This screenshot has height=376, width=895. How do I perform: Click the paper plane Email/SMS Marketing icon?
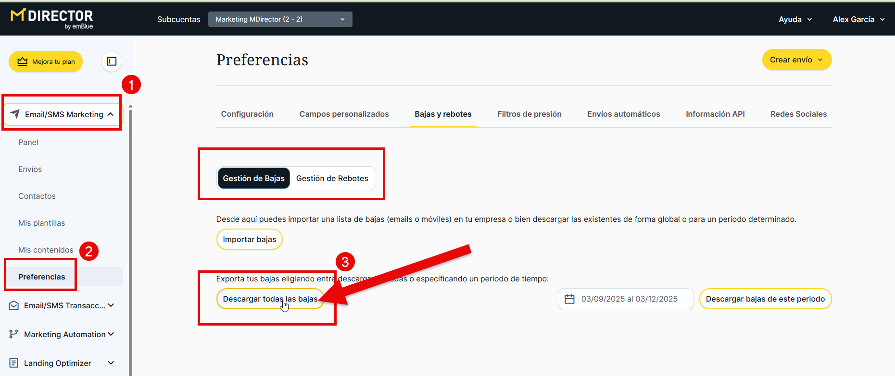(15, 114)
